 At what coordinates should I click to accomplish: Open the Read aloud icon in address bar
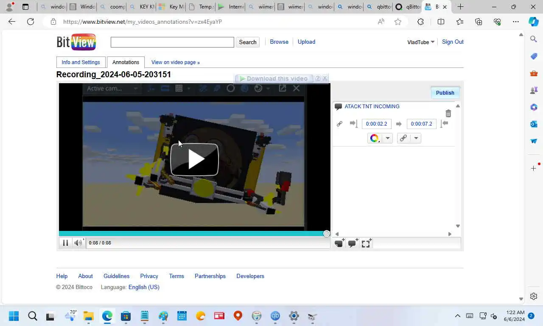click(381, 22)
